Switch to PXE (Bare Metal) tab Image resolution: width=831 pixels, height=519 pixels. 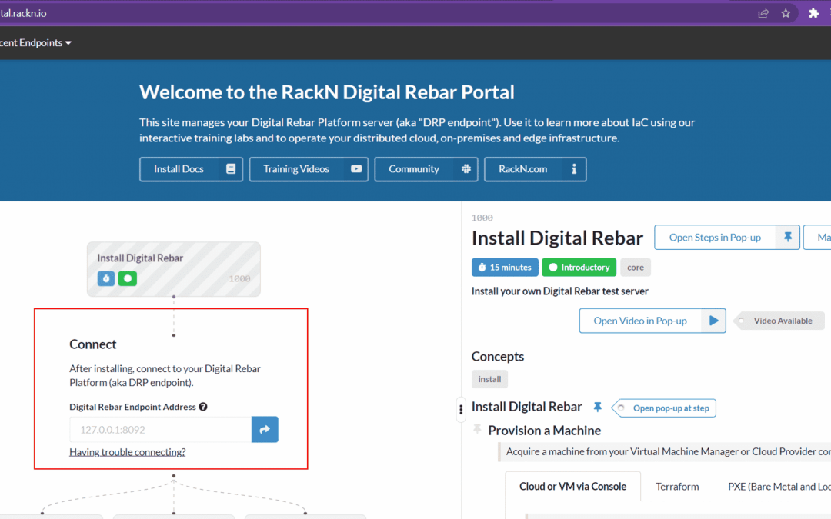778,486
